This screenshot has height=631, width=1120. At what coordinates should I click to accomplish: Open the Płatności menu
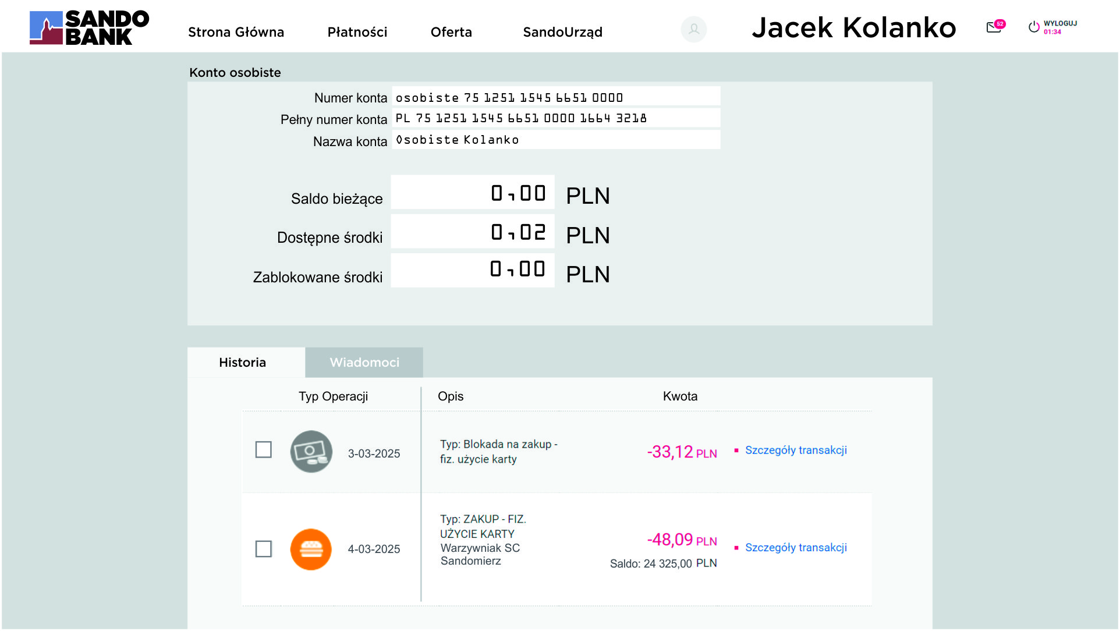point(357,32)
